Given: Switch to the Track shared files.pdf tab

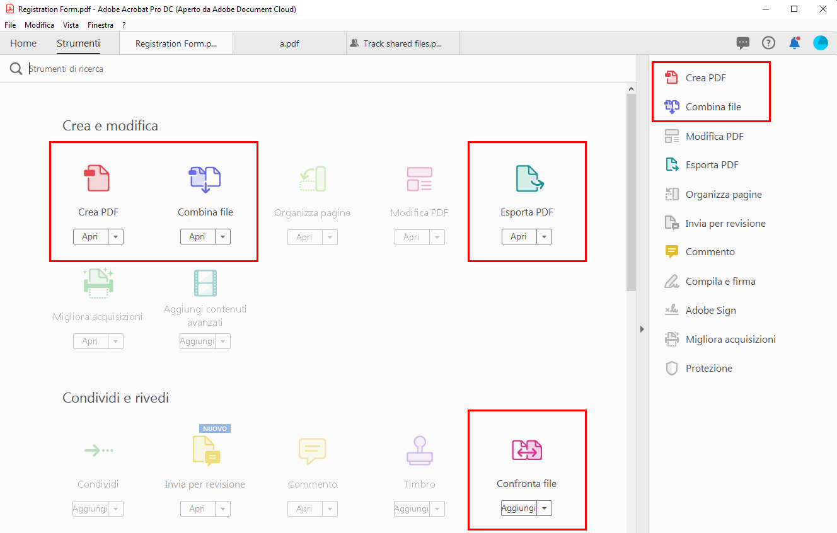Looking at the screenshot, I should [x=403, y=43].
